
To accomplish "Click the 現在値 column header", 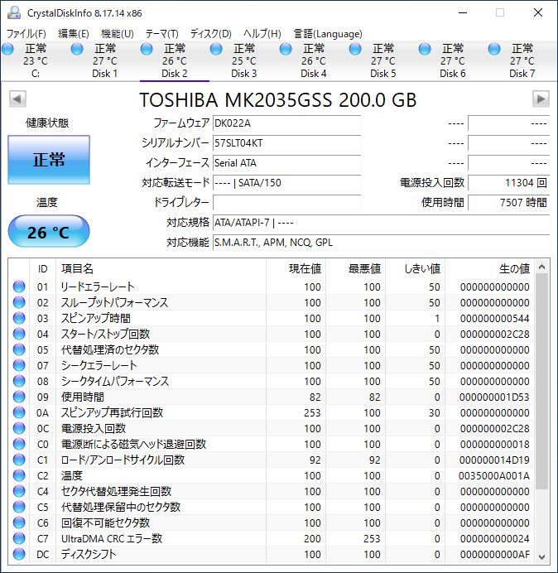I will [x=296, y=269].
